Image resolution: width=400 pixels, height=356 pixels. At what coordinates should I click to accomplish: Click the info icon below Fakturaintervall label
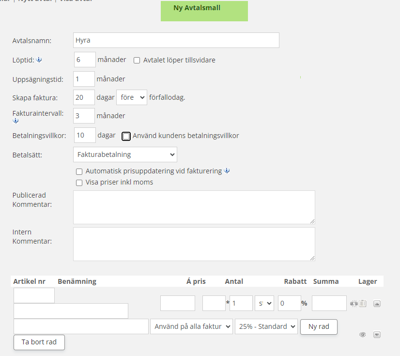point(15,121)
